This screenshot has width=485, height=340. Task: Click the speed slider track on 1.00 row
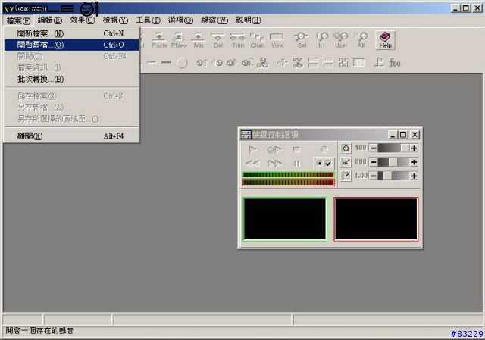click(x=393, y=176)
